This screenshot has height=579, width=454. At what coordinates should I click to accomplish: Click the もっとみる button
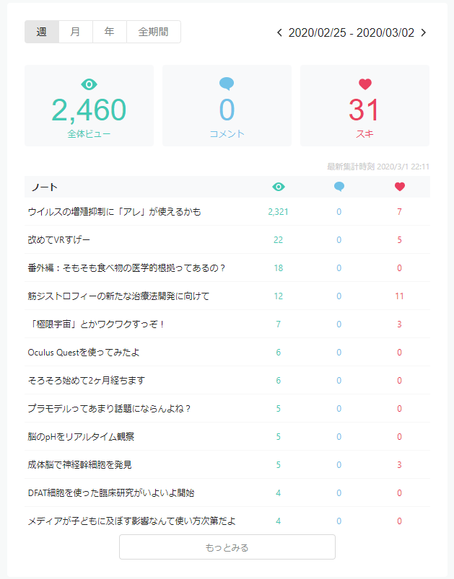coord(227,547)
